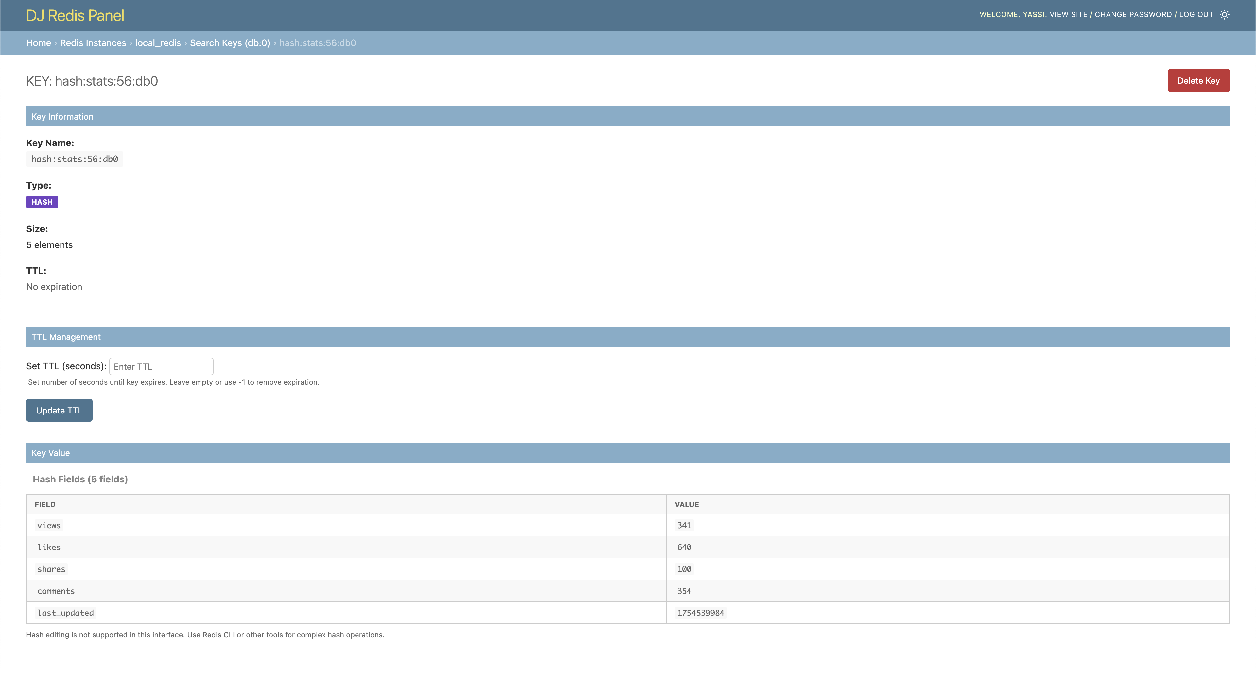This screenshot has height=674, width=1256.
Task: Click the red Delete Key button
Action: [1198, 80]
